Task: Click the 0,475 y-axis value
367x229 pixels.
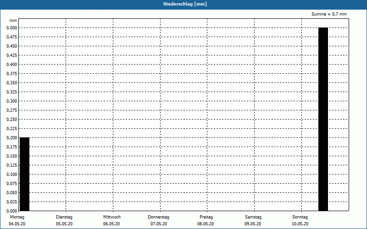Action: tap(12, 37)
